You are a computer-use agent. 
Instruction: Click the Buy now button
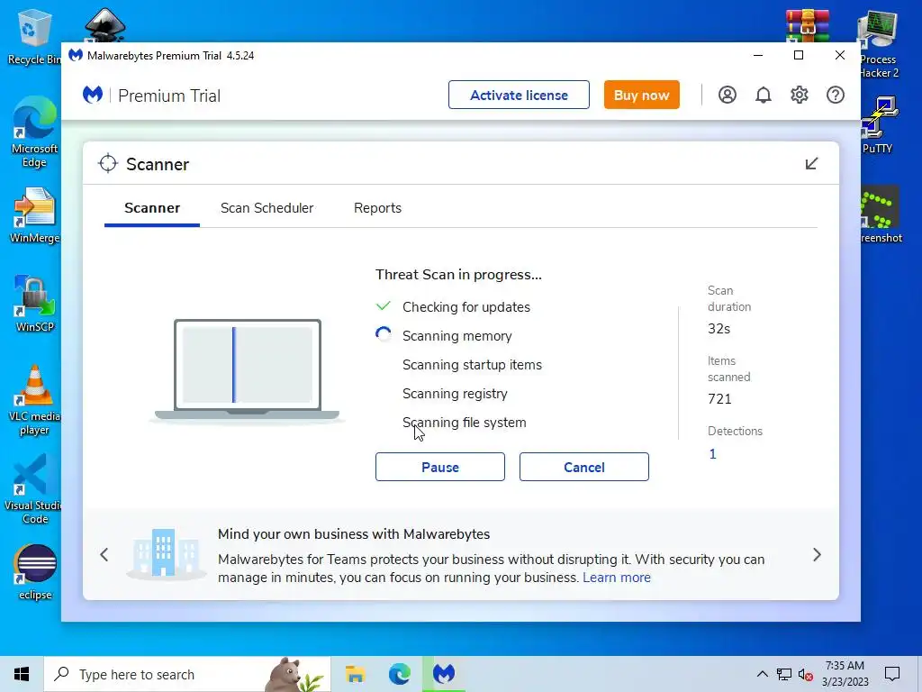point(641,95)
